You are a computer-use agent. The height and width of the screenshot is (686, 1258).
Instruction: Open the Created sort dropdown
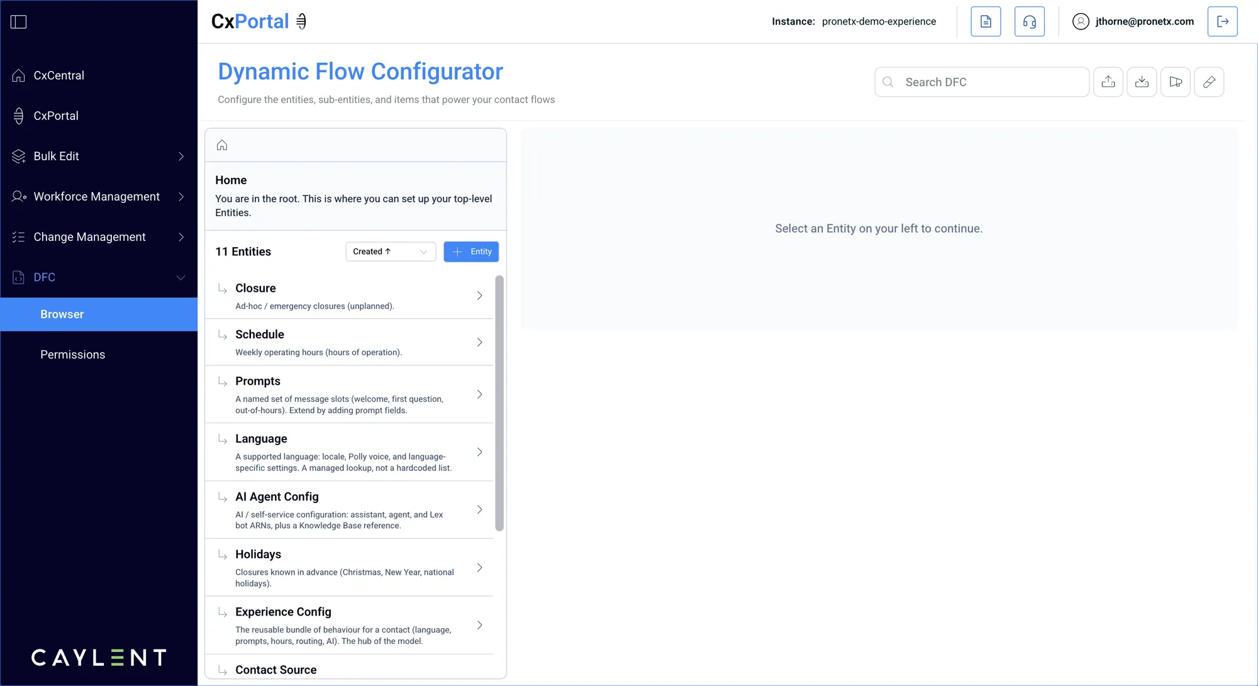391,252
